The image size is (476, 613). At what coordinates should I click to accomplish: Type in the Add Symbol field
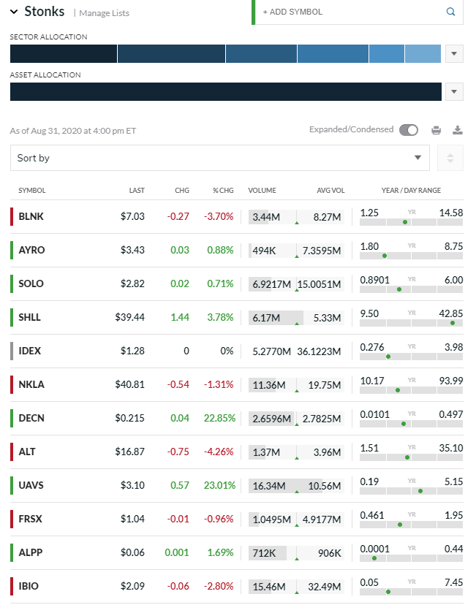point(351,12)
